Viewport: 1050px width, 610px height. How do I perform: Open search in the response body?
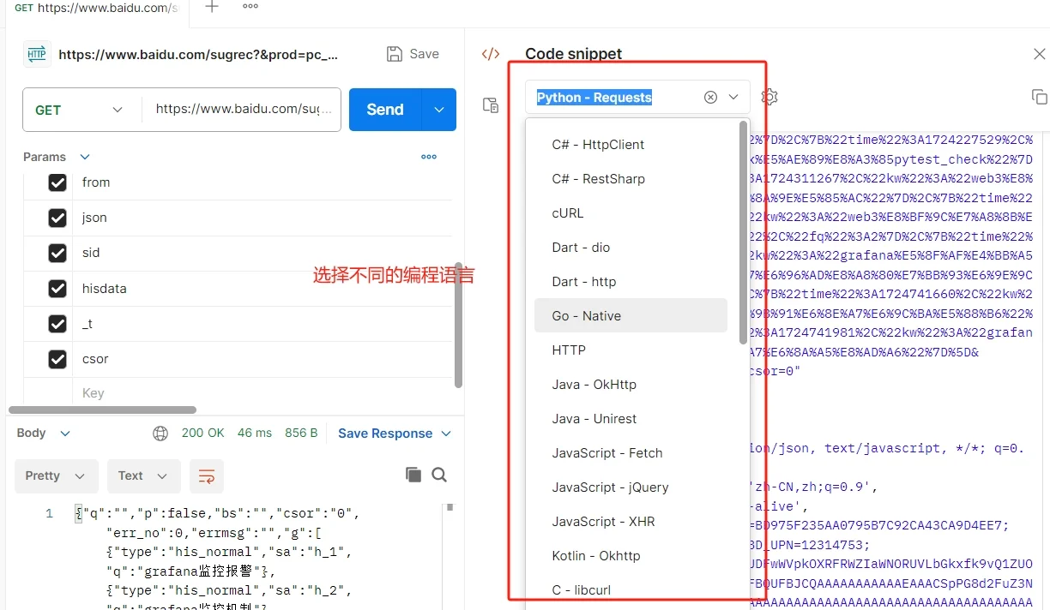(437, 474)
